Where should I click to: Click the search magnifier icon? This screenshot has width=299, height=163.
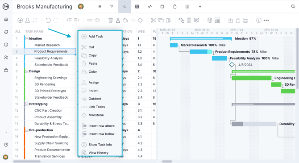(293, 7)
